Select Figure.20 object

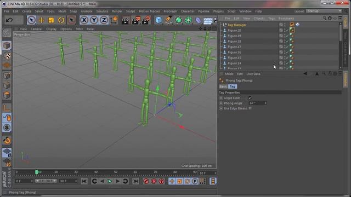click(234, 31)
